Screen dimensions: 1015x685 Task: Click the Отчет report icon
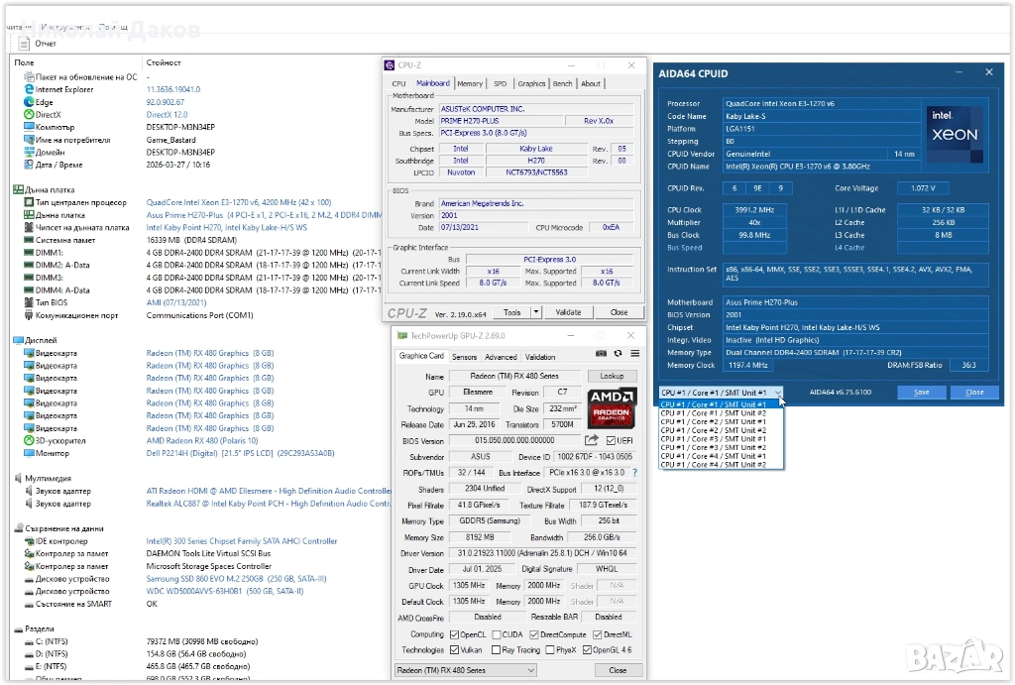24,44
